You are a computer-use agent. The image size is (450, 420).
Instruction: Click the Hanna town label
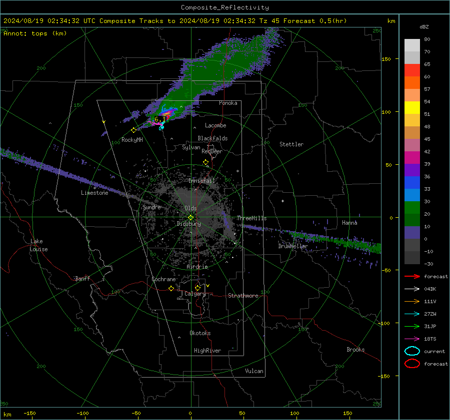pos(349,223)
